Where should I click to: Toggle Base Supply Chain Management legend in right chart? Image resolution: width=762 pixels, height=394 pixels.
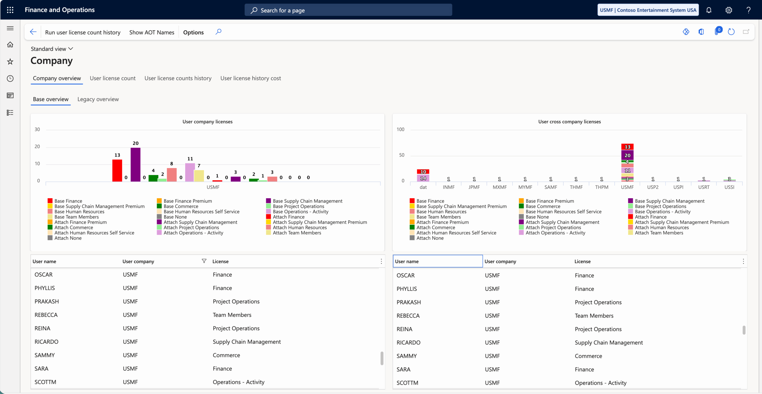[669, 201]
